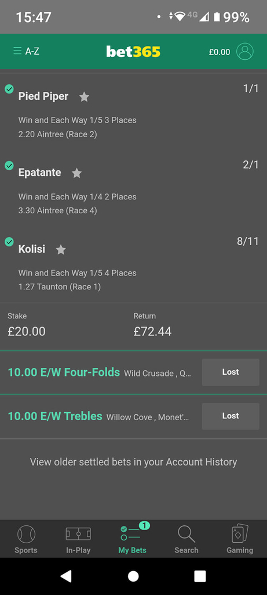Tap the star beside Kolisi

(x=60, y=250)
